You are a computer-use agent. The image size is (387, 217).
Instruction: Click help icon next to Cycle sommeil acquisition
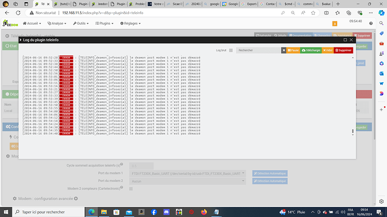(122, 164)
